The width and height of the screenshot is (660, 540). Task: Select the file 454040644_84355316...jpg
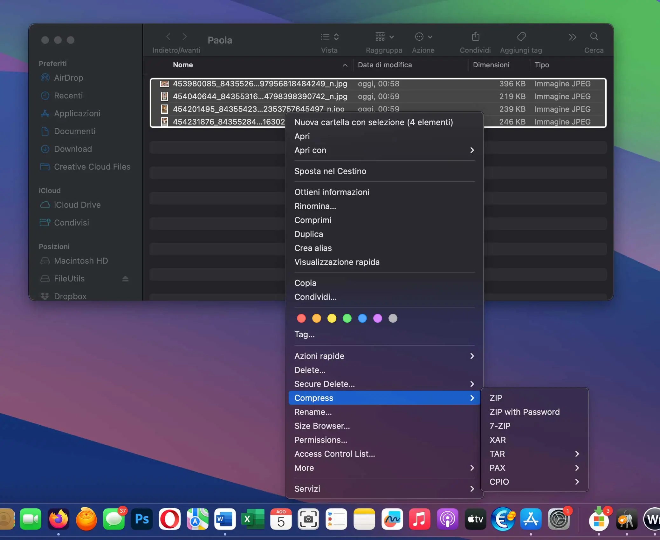(260, 97)
